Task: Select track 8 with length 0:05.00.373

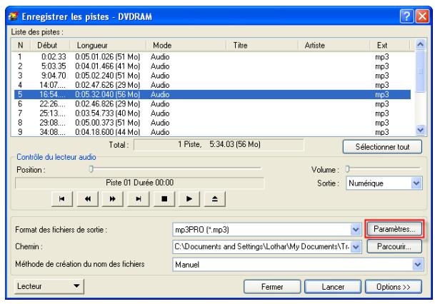Action: tap(213, 123)
